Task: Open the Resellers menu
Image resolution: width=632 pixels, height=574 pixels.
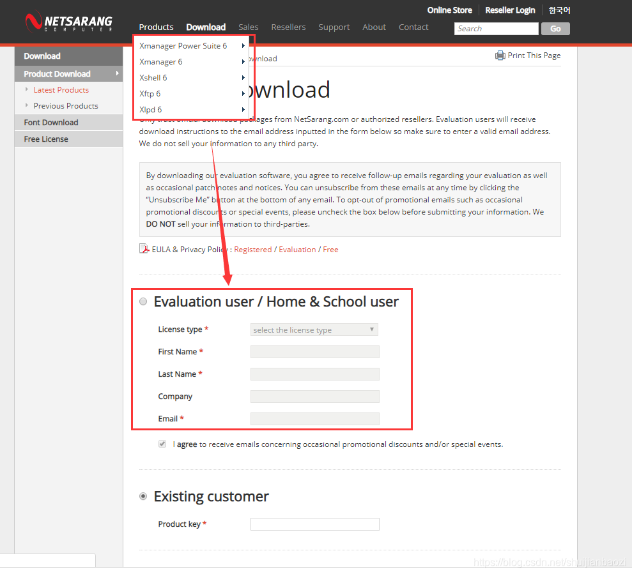Action: click(x=289, y=27)
